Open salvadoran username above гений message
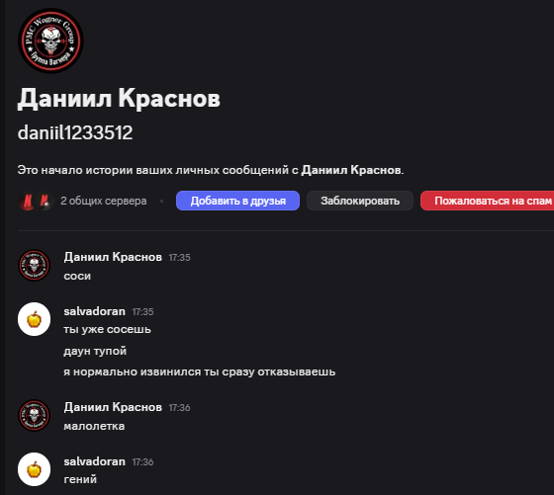554x495 pixels. tap(94, 461)
